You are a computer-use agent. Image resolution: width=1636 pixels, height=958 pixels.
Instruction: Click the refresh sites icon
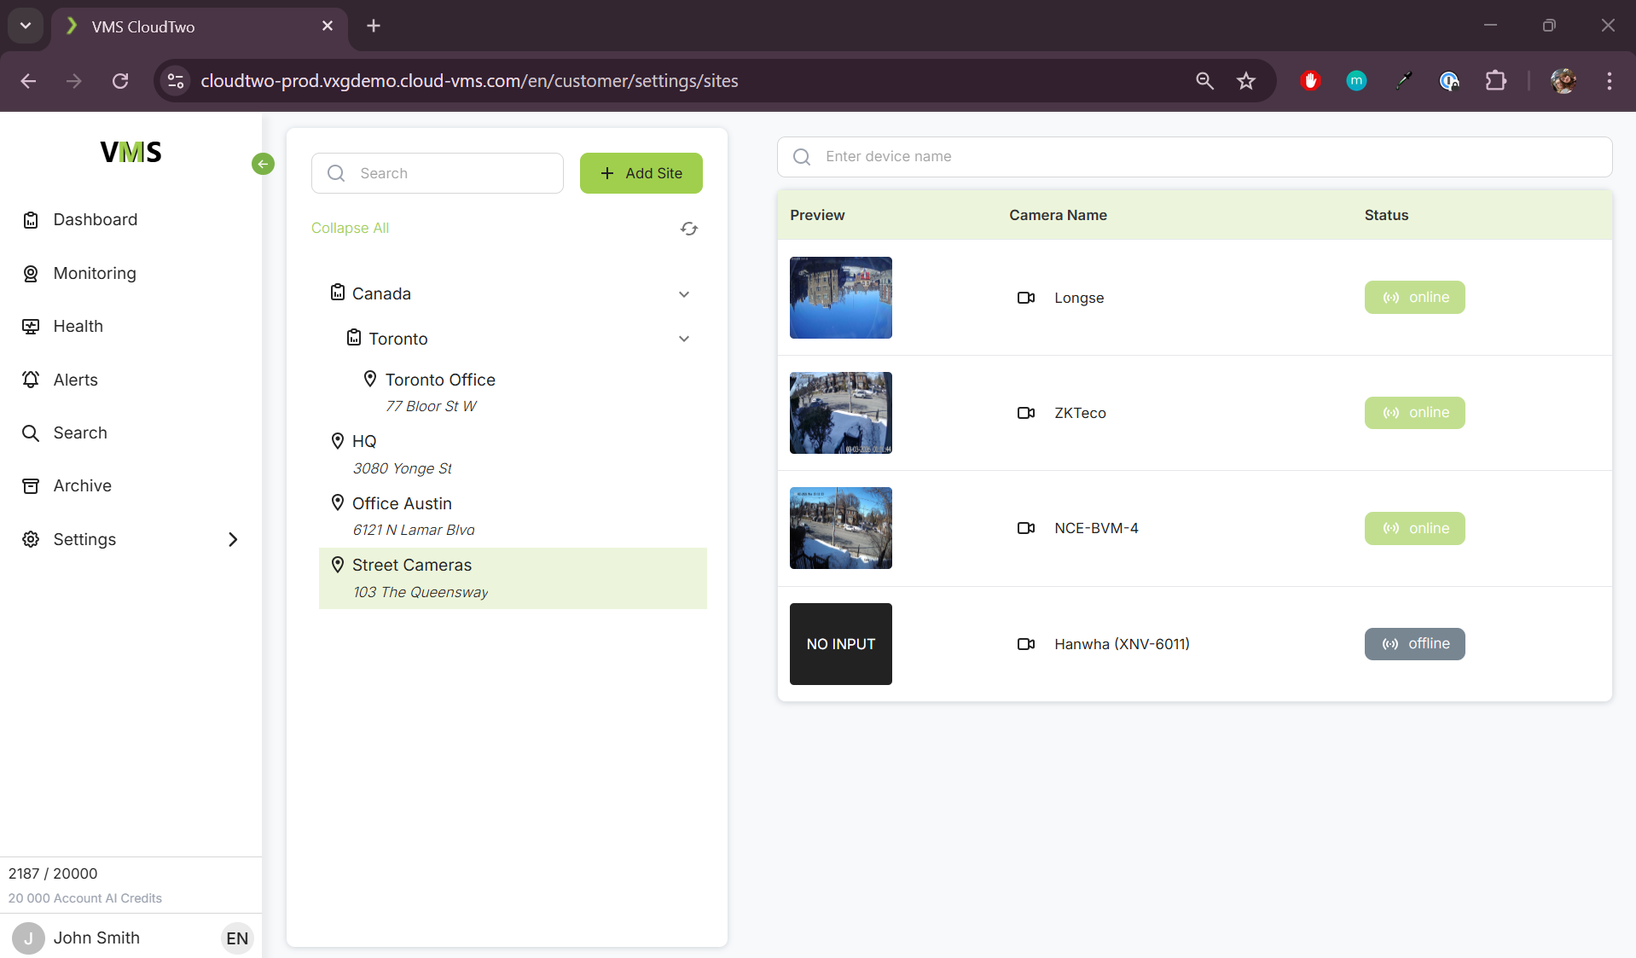[x=689, y=229]
